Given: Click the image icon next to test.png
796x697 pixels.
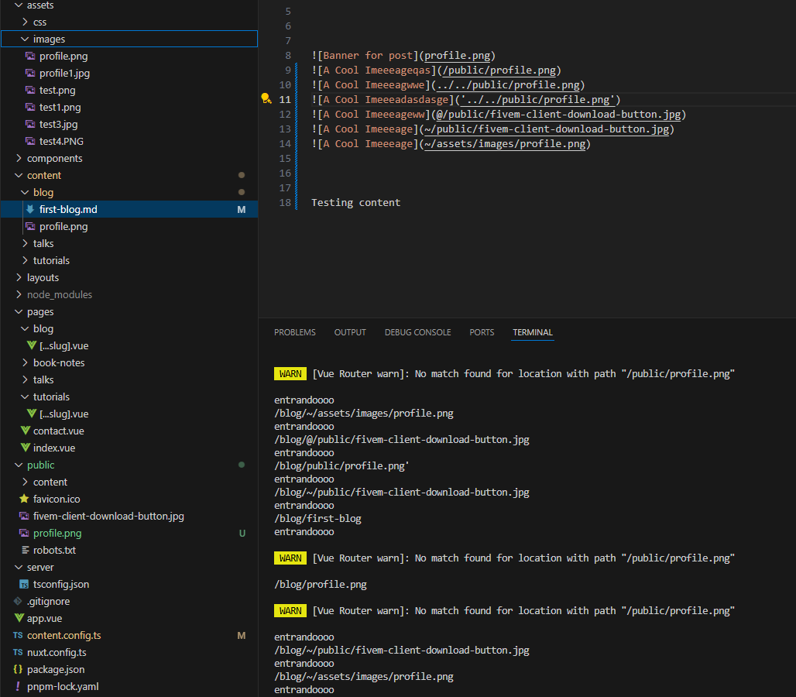Looking at the screenshot, I should (30, 90).
